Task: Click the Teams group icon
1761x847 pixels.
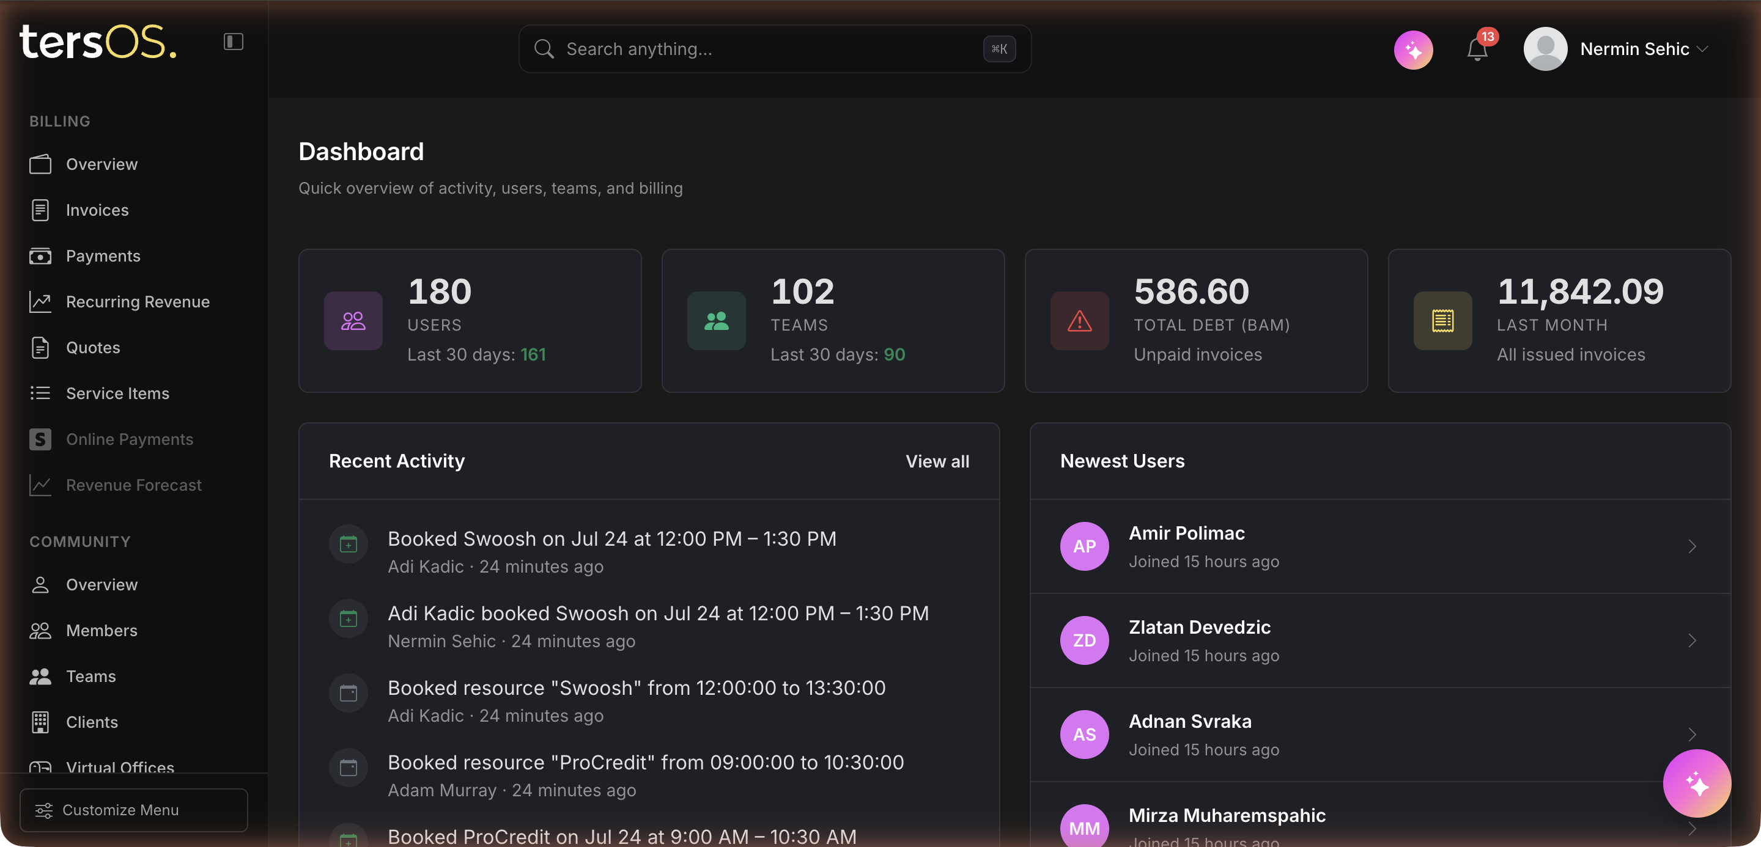Action: (40, 676)
